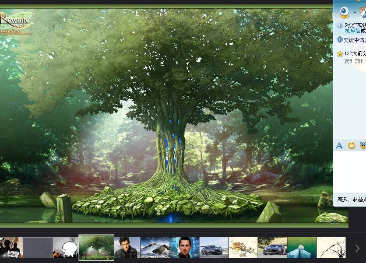Viewport: 366px width, 263px height.
Task: Show next thumbnails with the right chevron
Action: [x=357, y=248]
